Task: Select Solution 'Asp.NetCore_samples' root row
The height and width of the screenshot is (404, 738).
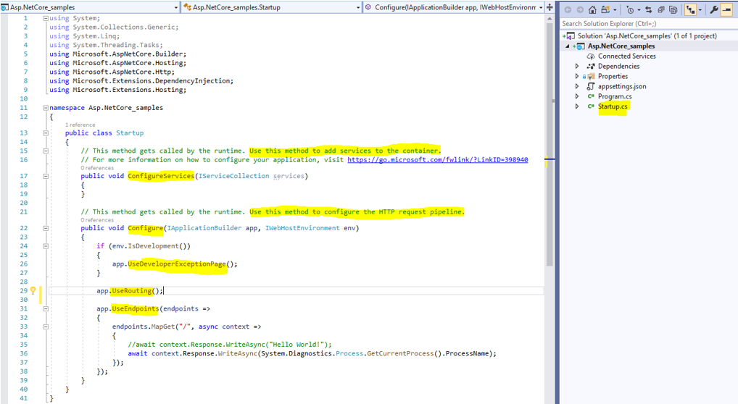Action: pyautogui.click(x=649, y=36)
